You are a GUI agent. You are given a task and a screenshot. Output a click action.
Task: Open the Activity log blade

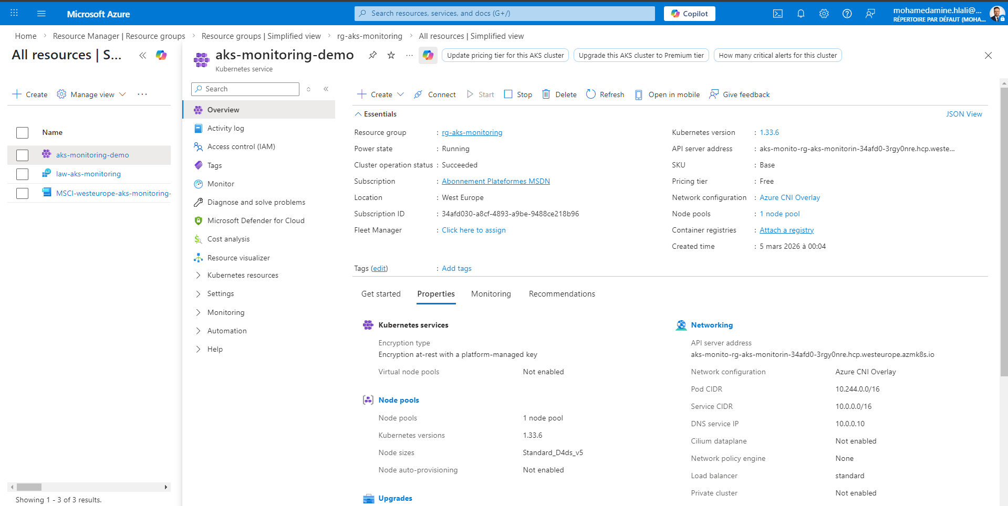coord(225,128)
